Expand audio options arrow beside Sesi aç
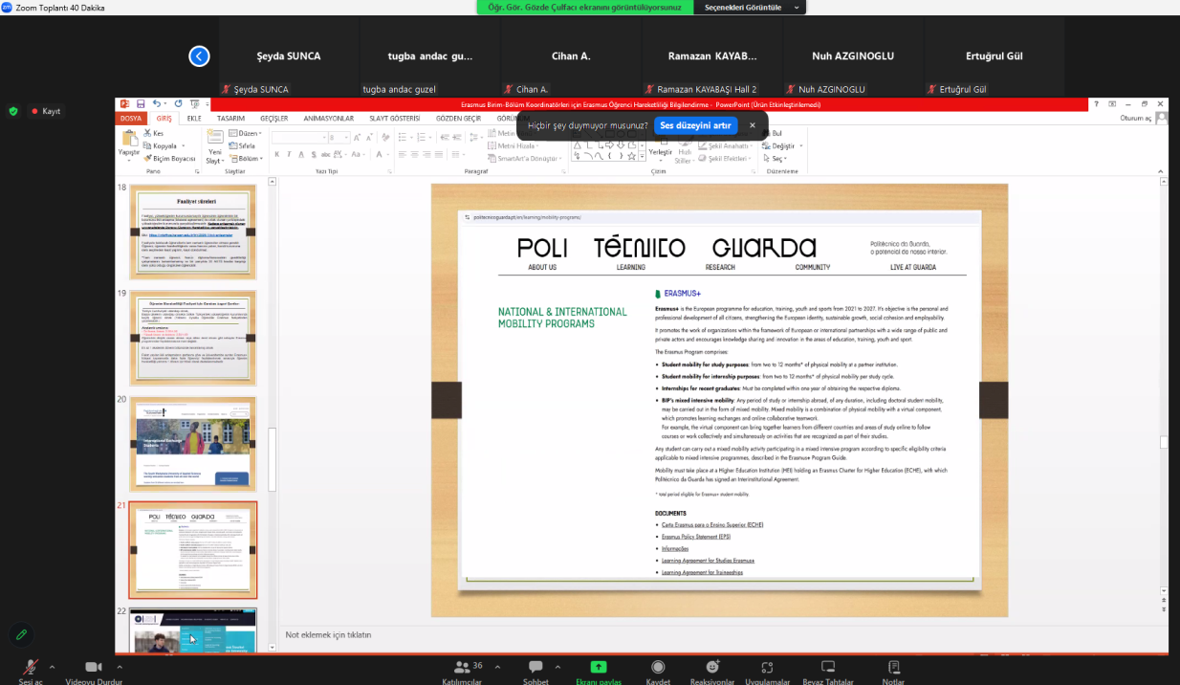This screenshot has width=1180, height=685. tap(52, 667)
